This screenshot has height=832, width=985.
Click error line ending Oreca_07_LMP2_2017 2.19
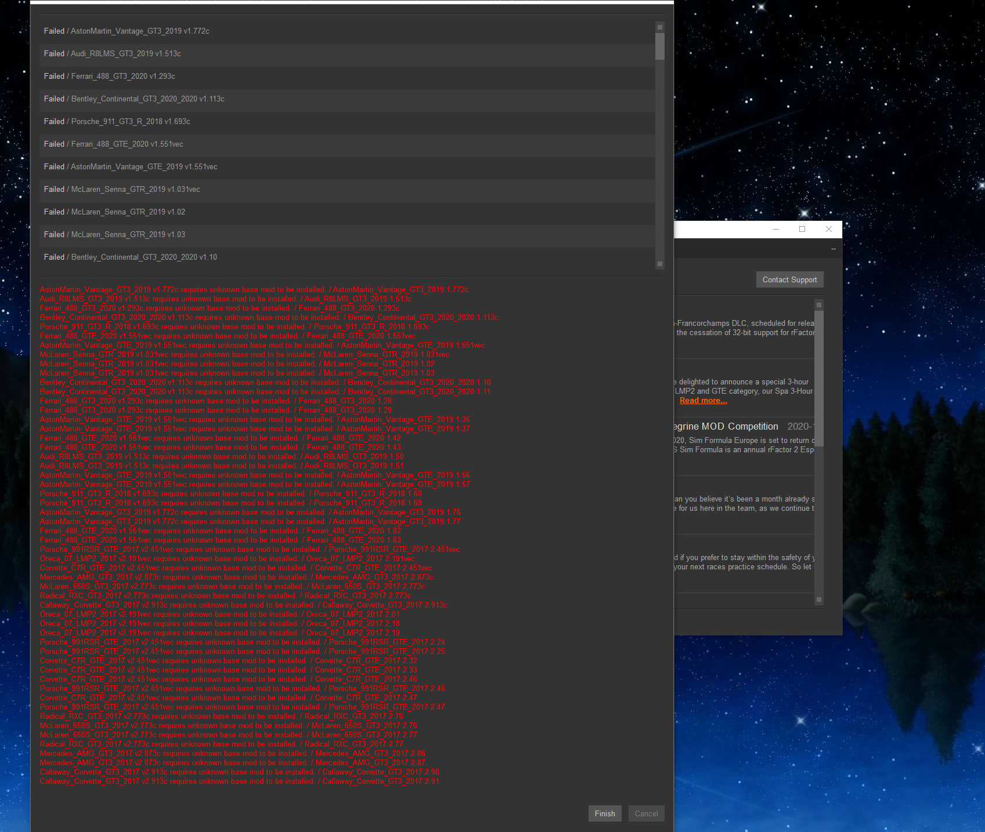(x=219, y=633)
